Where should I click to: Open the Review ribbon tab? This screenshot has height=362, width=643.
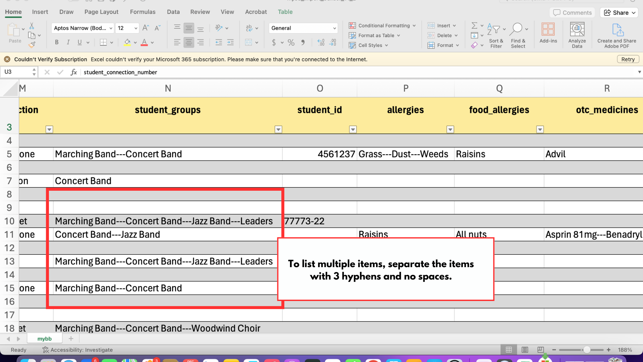point(200,12)
